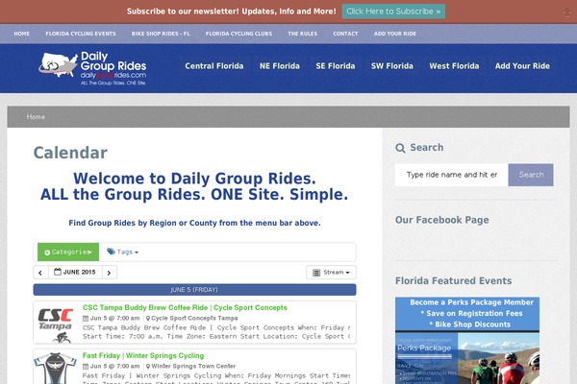
Task: Click Here to Subscribe button
Action: click(393, 12)
